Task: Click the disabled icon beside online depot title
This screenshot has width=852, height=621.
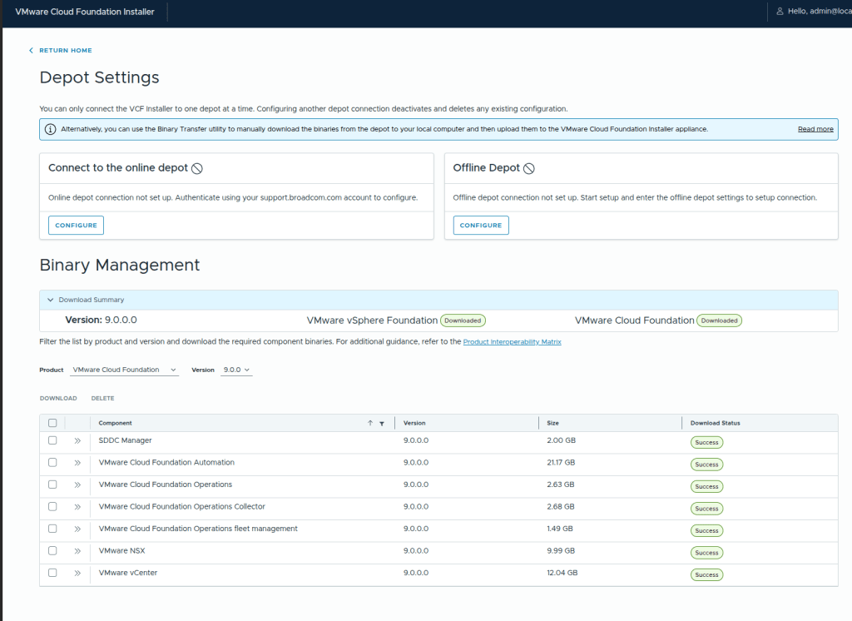Action: coord(197,168)
